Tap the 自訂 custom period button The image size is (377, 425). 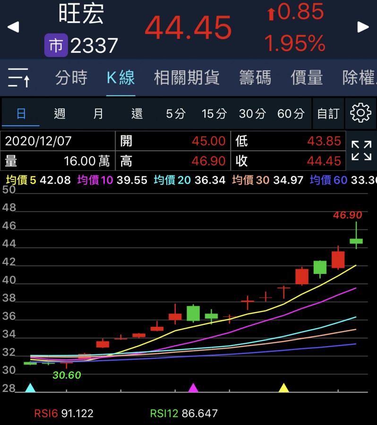click(x=328, y=114)
